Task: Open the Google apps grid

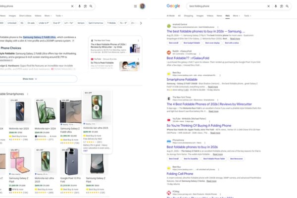Action: [135, 6]
